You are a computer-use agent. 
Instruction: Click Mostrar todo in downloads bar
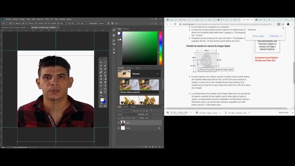(x=283, y=113)
